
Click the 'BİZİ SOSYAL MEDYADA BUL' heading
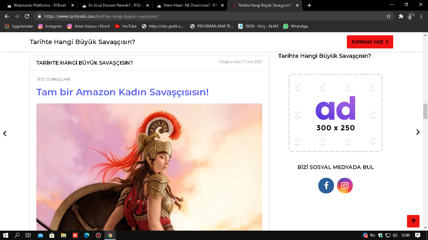click(336, 167)
